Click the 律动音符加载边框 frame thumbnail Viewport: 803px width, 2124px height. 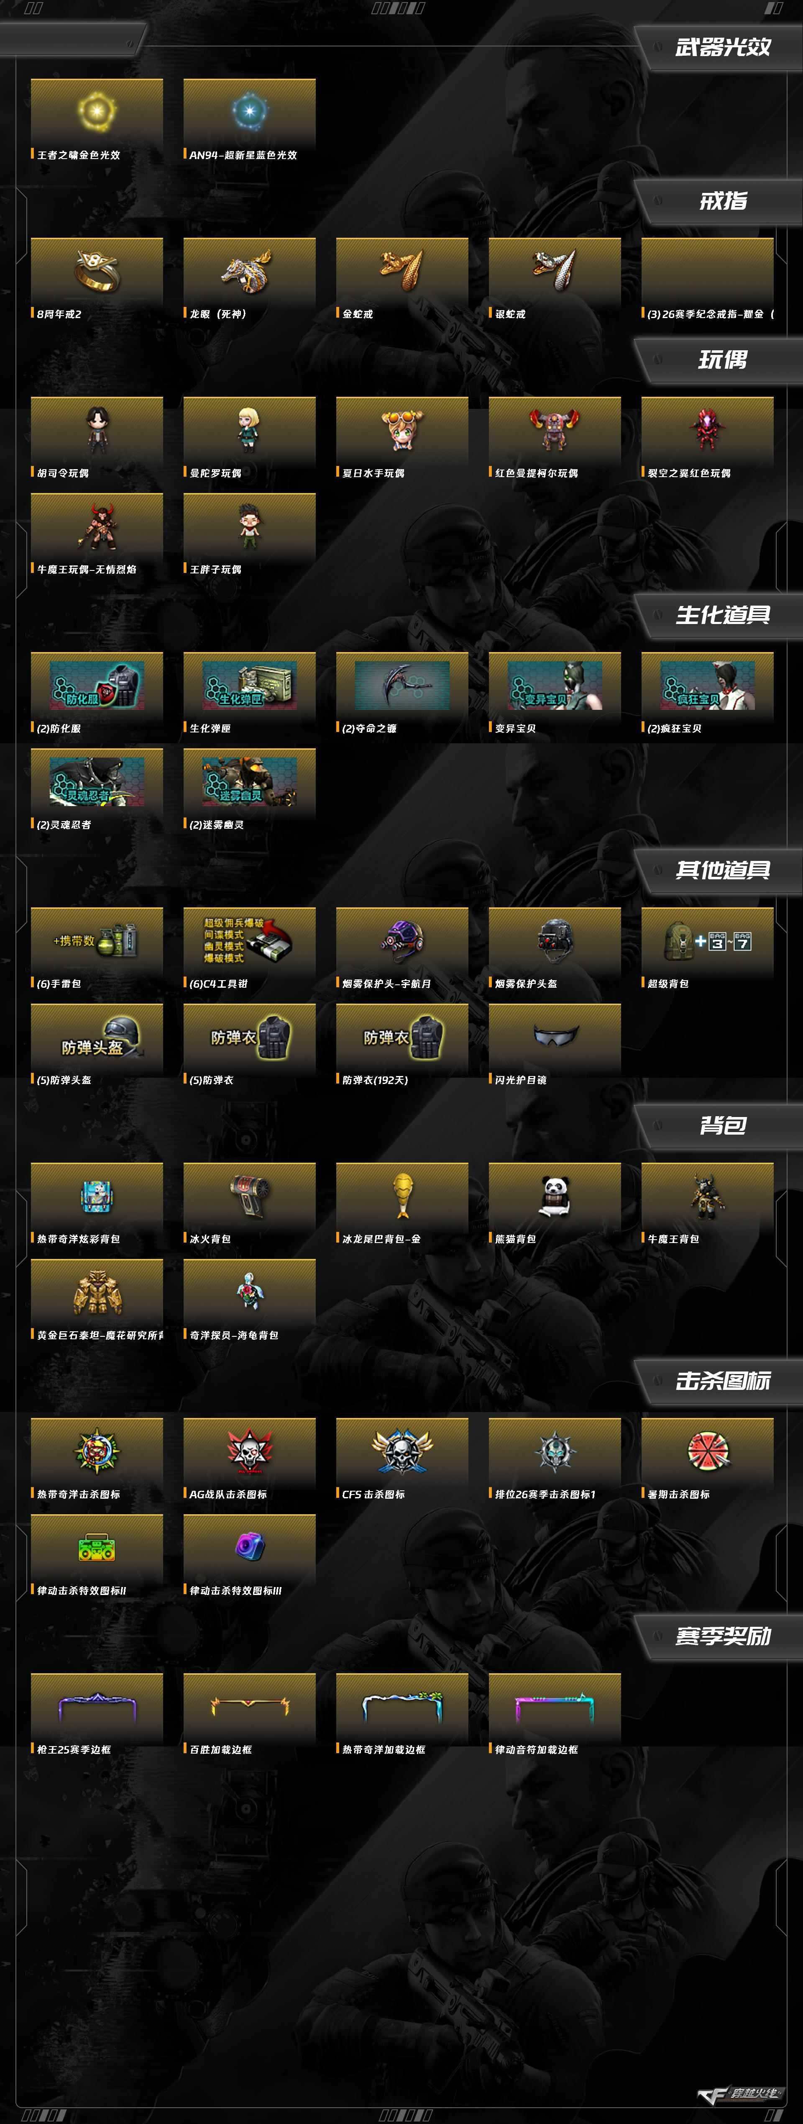tap(554, 1706)
